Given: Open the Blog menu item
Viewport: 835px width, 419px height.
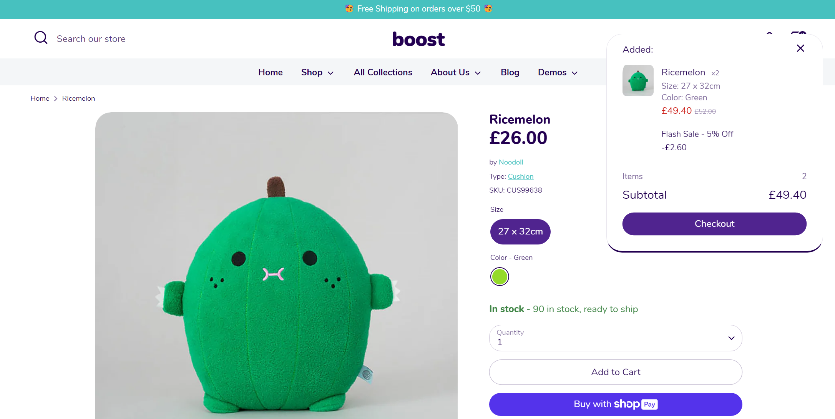Looking at the screenshot, I should click(x=510, y=72).
